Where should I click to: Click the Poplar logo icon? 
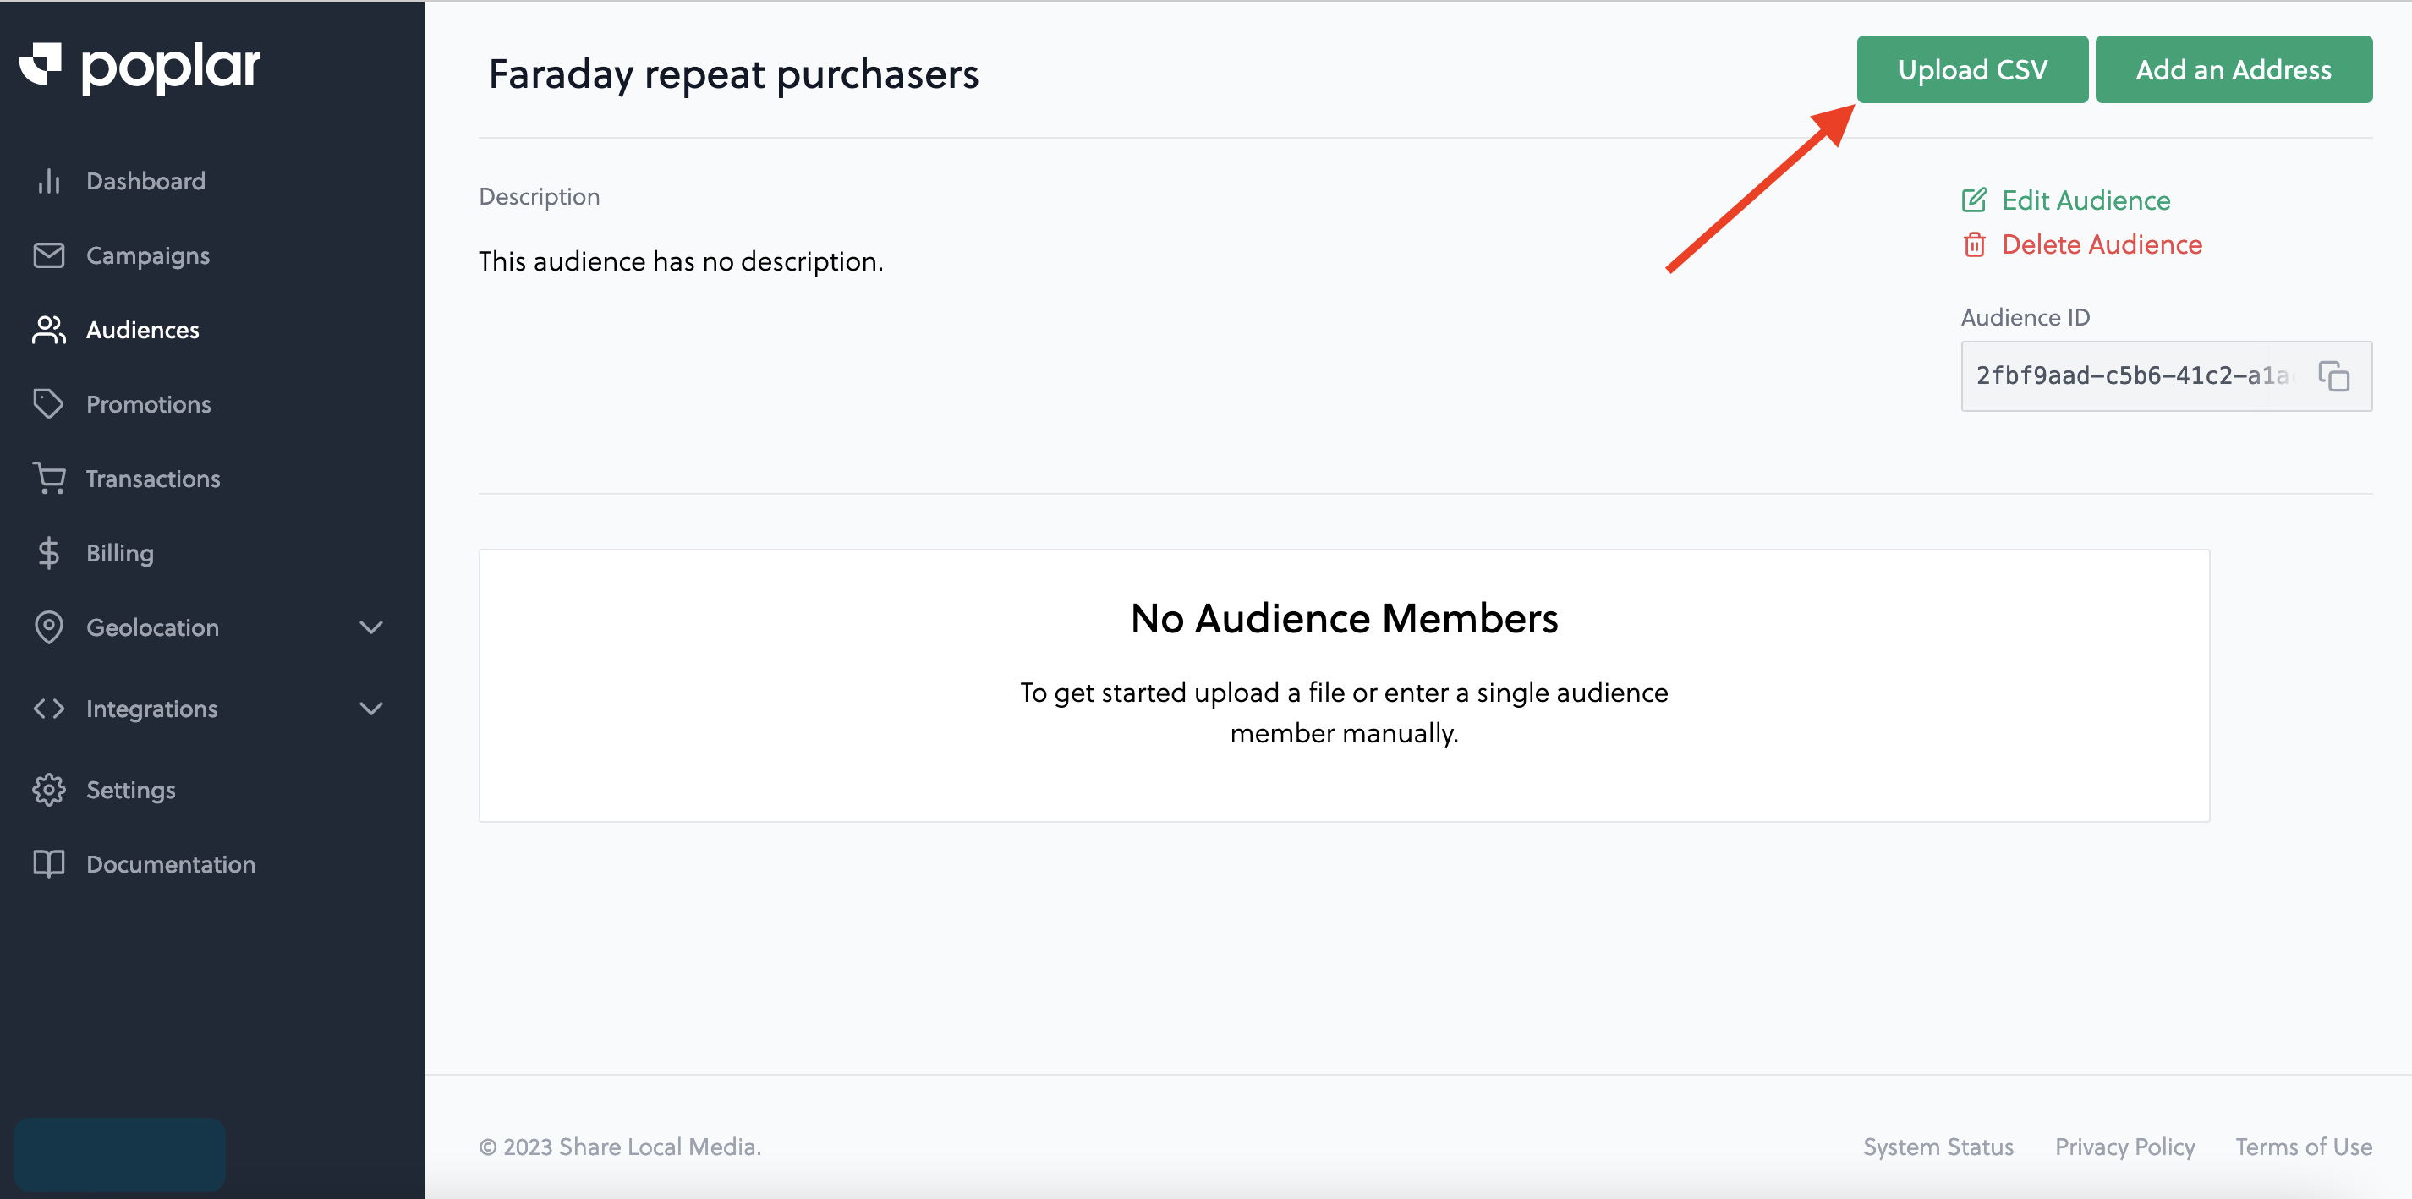click(41, 63)
